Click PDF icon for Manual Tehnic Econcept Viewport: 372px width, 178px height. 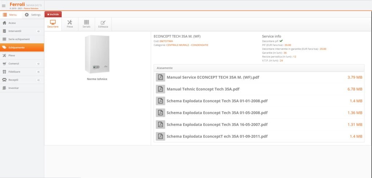coord(160,89)
